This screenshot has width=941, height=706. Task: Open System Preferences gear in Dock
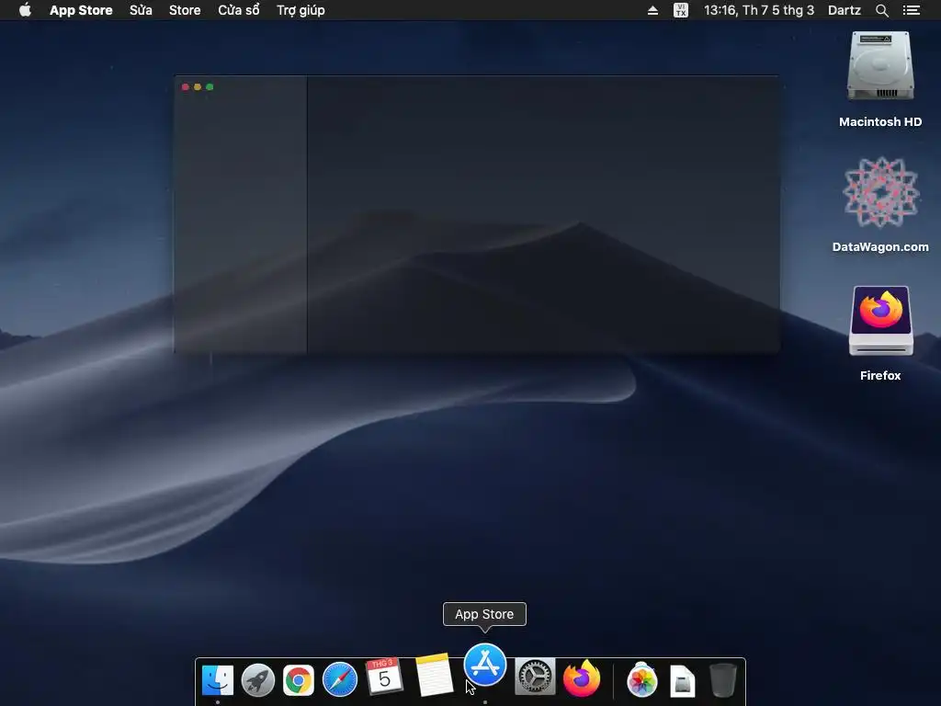pos(535,677)
